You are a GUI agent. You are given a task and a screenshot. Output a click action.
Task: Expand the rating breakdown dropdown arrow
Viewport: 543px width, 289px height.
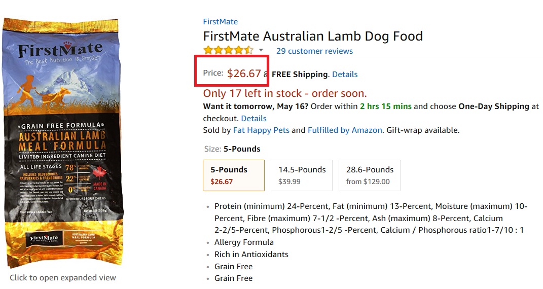coord(261,50)
